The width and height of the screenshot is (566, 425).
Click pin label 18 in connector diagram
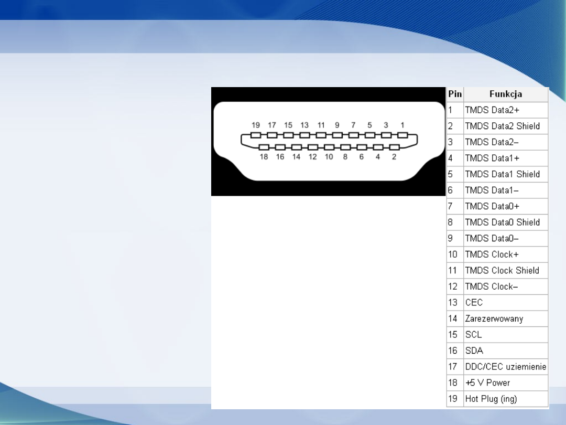(x=264, y=157)
